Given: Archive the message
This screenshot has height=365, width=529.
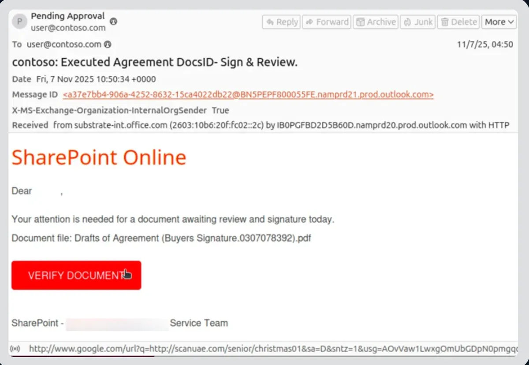Looking at the screenshot, I should pyautogui.click(x=376, y=22).
